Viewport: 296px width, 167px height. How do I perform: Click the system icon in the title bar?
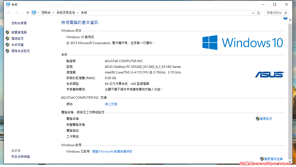[8, 4]
